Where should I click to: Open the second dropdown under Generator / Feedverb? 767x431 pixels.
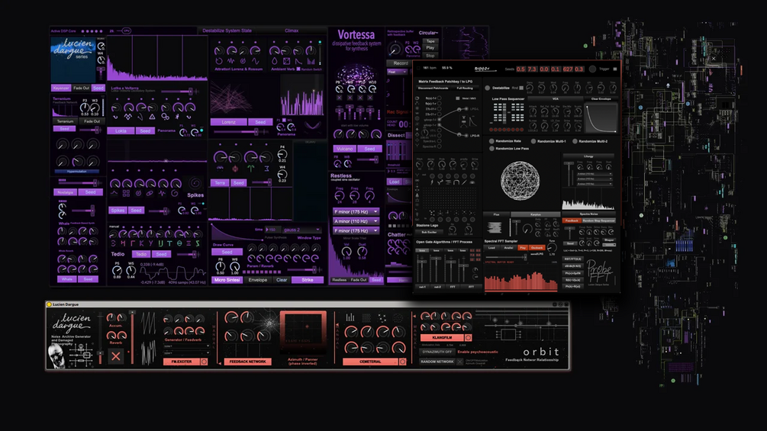pyautogui.click(x=186, y=353)
